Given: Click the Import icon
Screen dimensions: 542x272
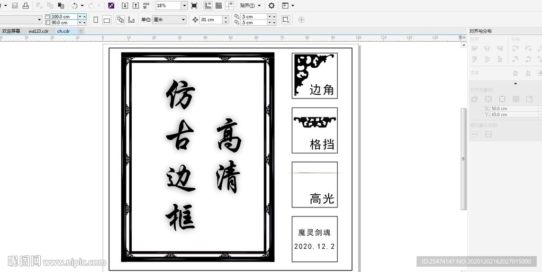Looking at the screenshot, I should click(x=125, y=5).
